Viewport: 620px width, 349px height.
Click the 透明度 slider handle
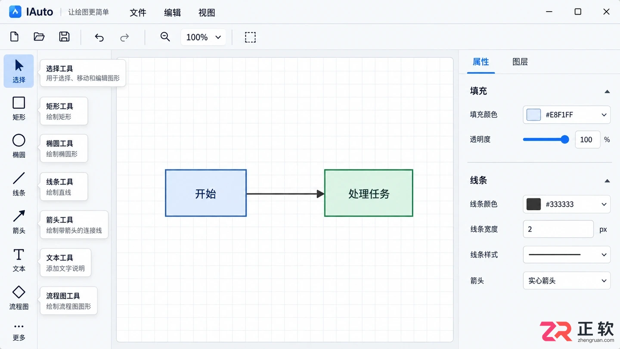[x=565, y=139]
